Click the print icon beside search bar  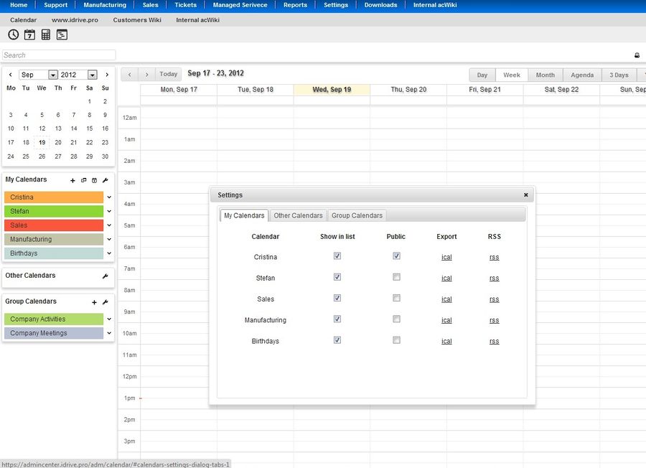(x=637, y=55)
